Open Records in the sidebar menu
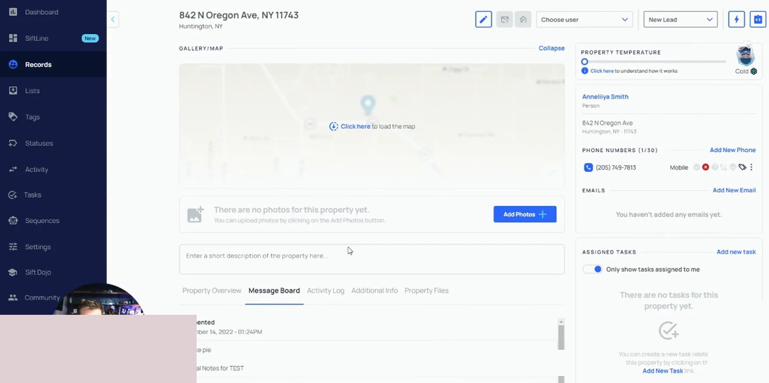This screenshot has height=383, width=769. [x=53, y=64]
